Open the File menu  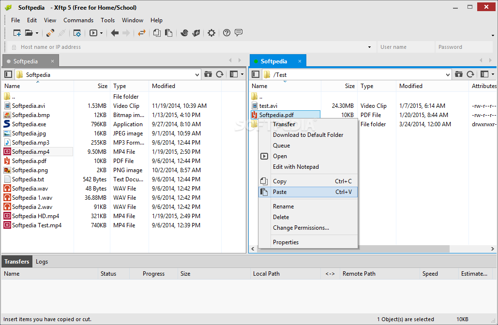(x=15, y=20)
